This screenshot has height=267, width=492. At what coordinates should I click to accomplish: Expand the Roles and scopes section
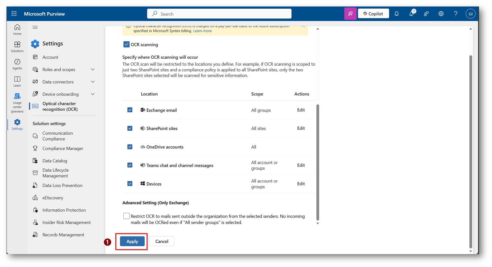pyautogui.click(x=93, y=70)
